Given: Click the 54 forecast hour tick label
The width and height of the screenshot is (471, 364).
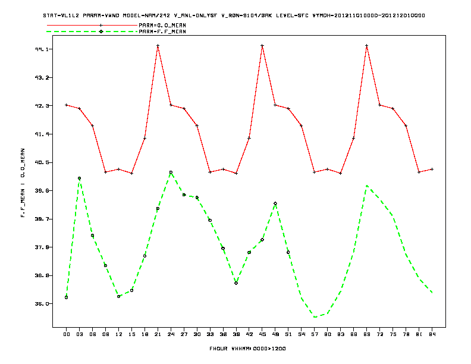Looking at the screenshot, I should click(302, 334).
